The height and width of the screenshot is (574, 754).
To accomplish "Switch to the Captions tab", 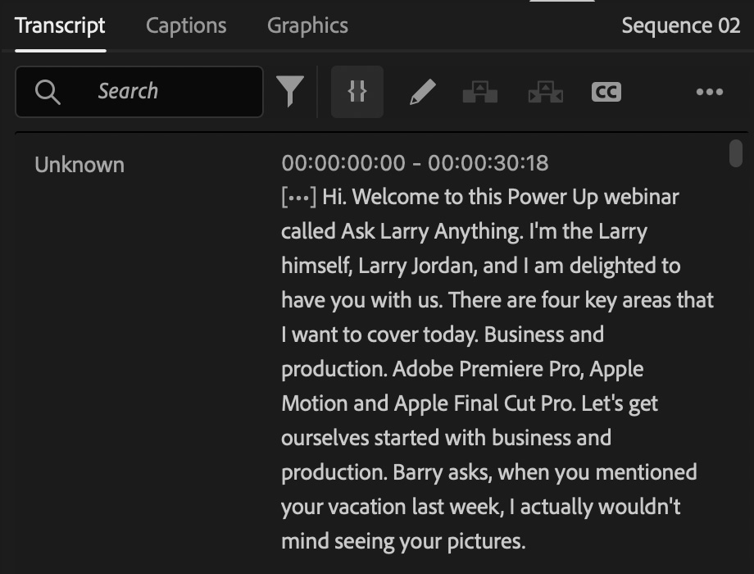I will [185, 25].
